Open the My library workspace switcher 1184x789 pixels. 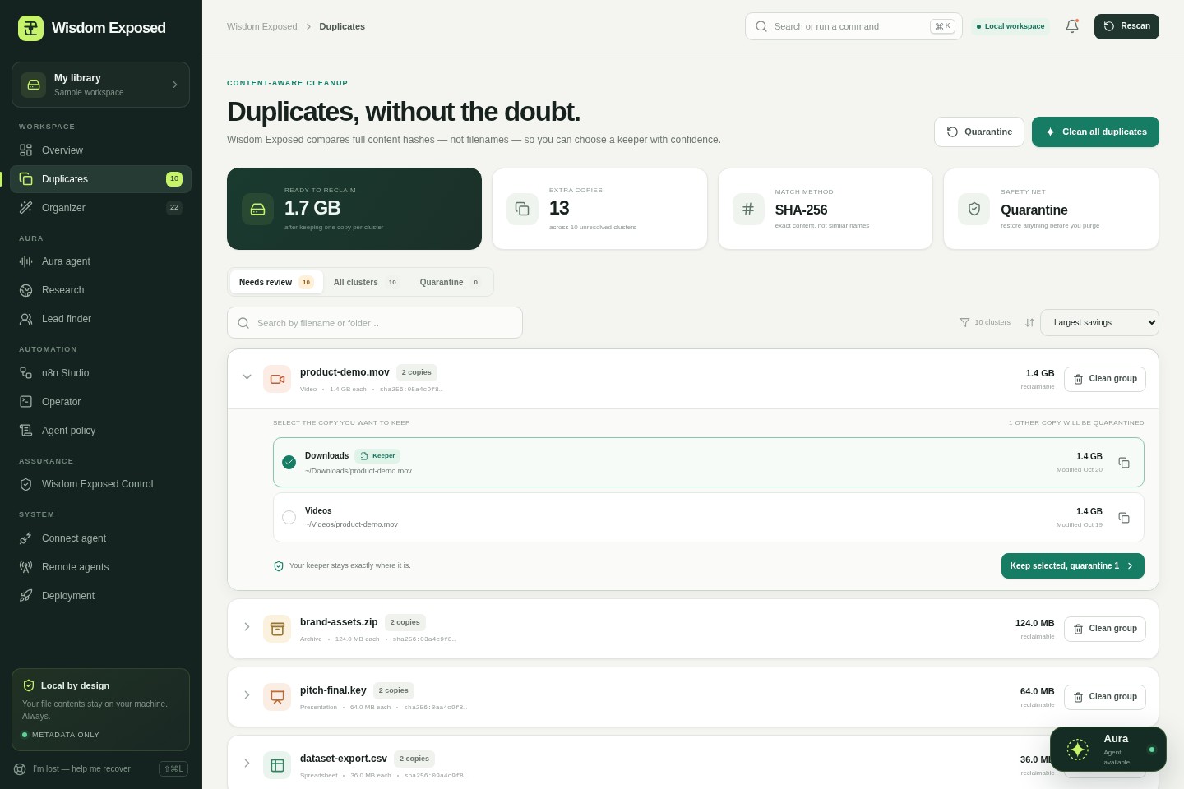click(100, 85)
